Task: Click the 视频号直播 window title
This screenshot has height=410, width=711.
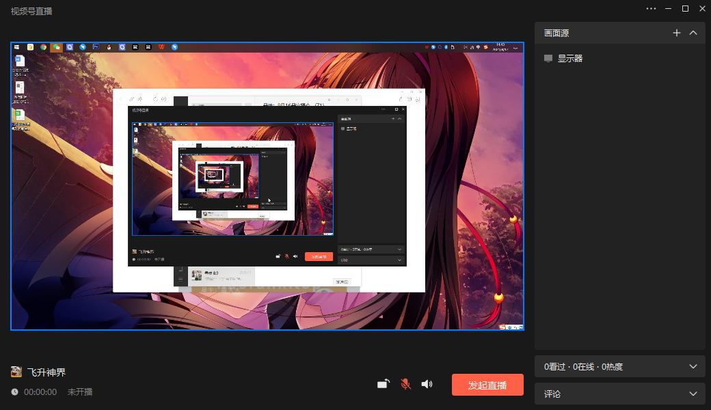Action: 31,12
